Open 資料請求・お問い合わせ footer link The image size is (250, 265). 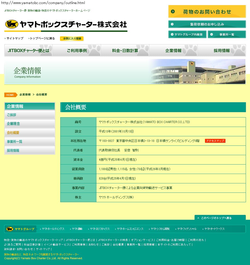click(18, 249)
